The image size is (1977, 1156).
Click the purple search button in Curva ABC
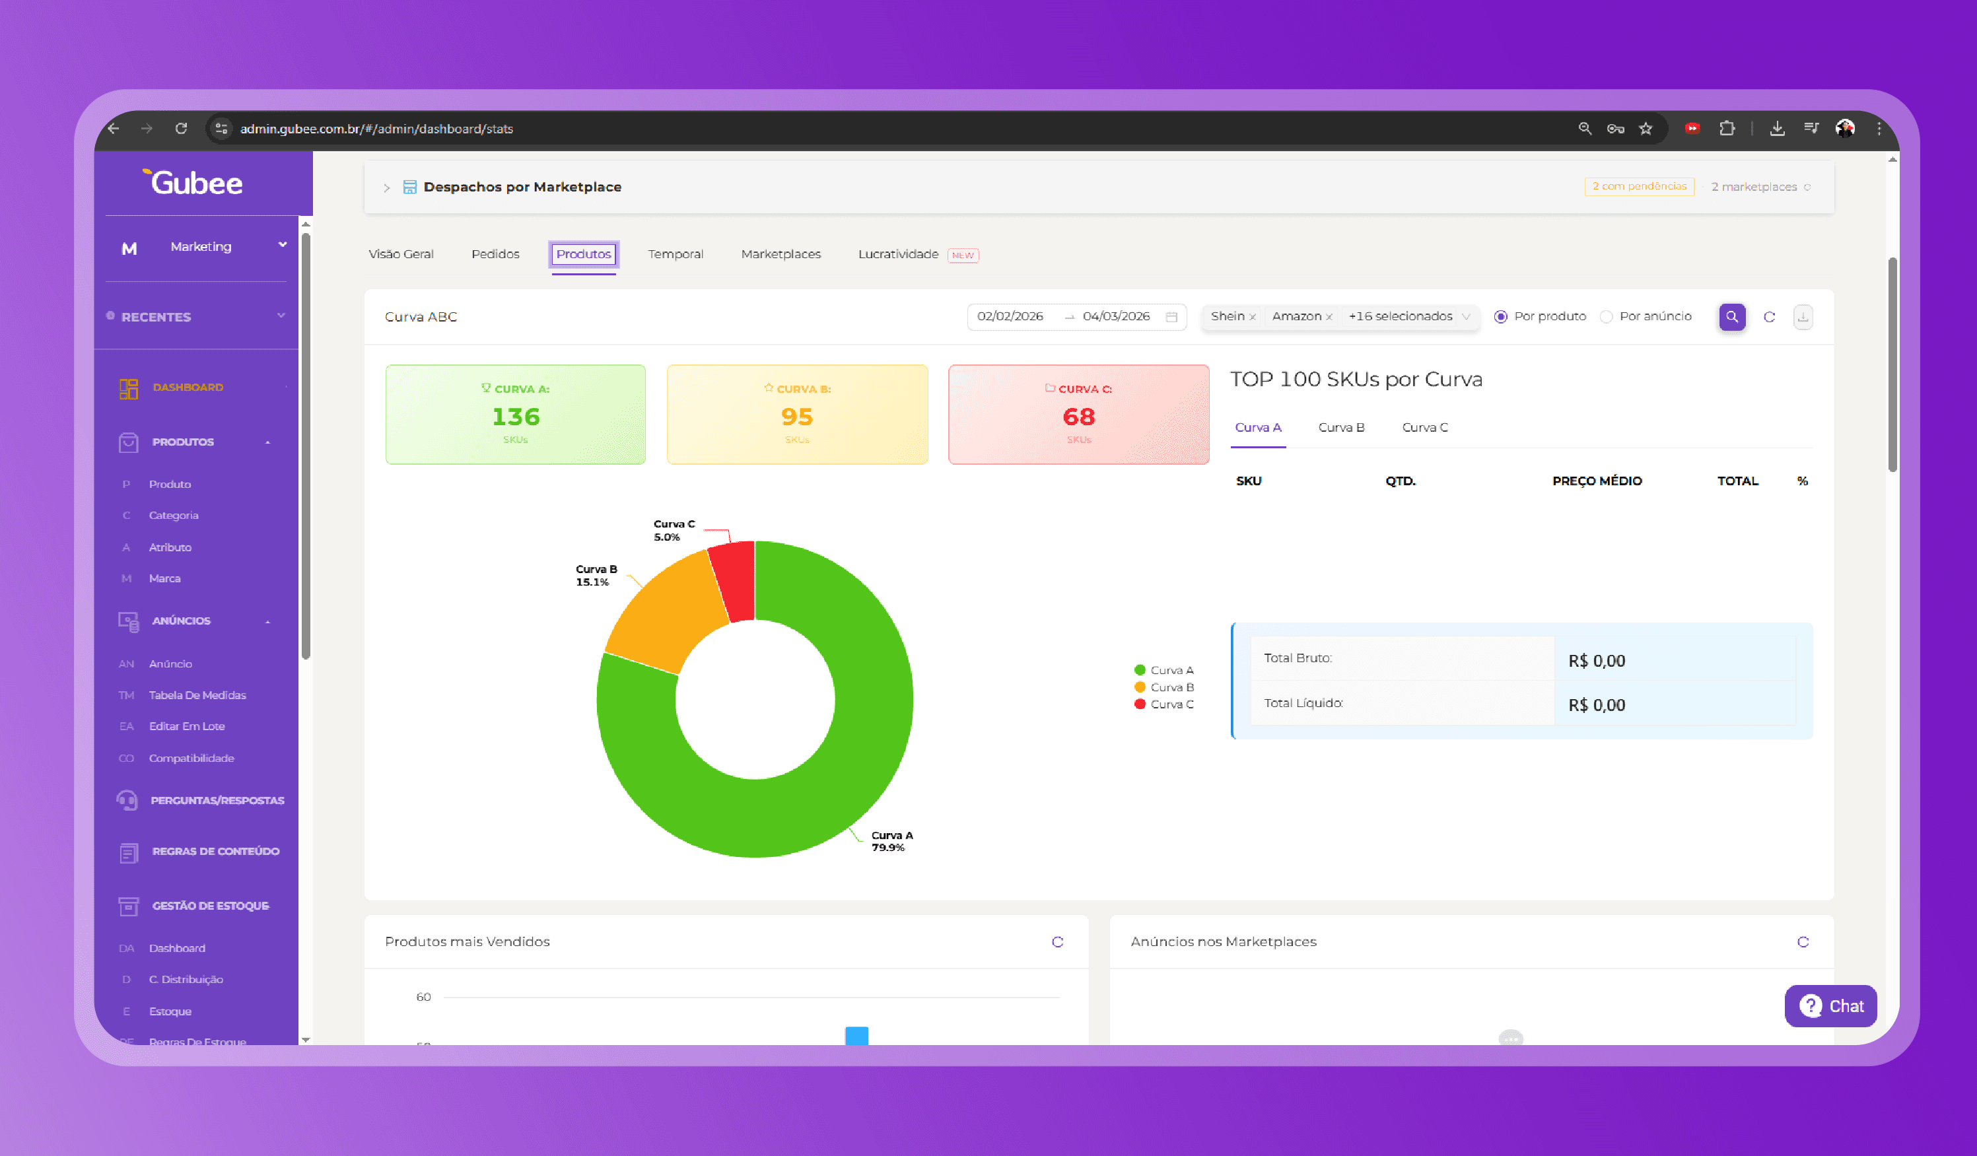[x=1731, y=317]
